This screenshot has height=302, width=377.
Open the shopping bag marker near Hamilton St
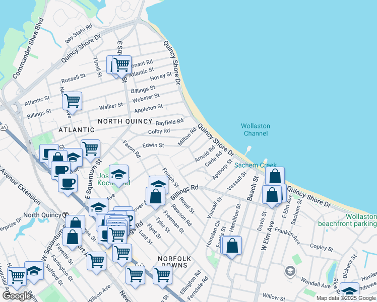coord(232,246)
